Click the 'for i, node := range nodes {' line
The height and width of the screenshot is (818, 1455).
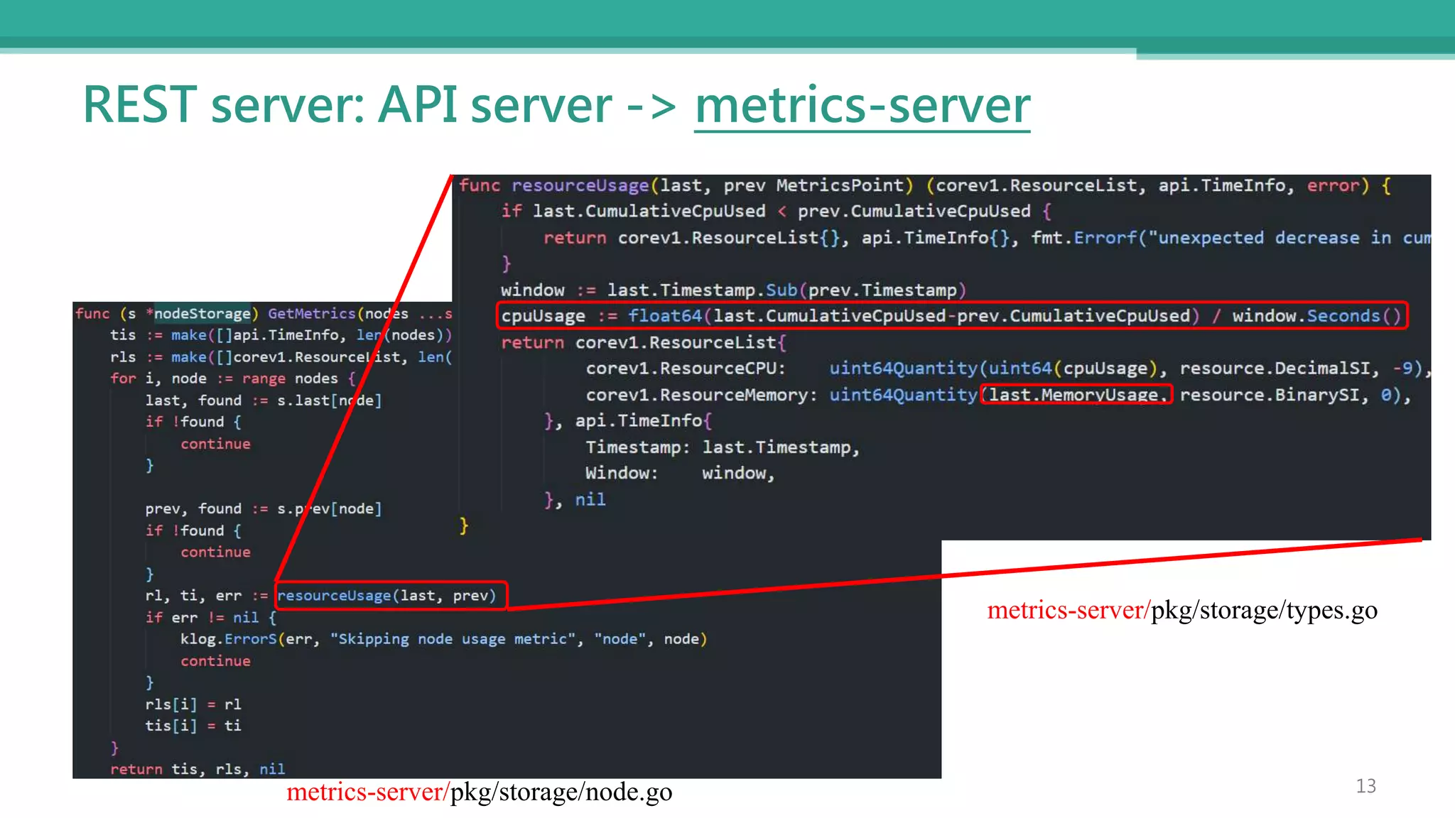(x=233, y=378)
